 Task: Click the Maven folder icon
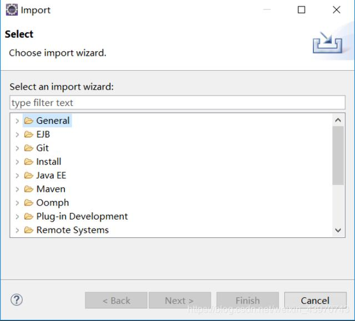point(29,189)
